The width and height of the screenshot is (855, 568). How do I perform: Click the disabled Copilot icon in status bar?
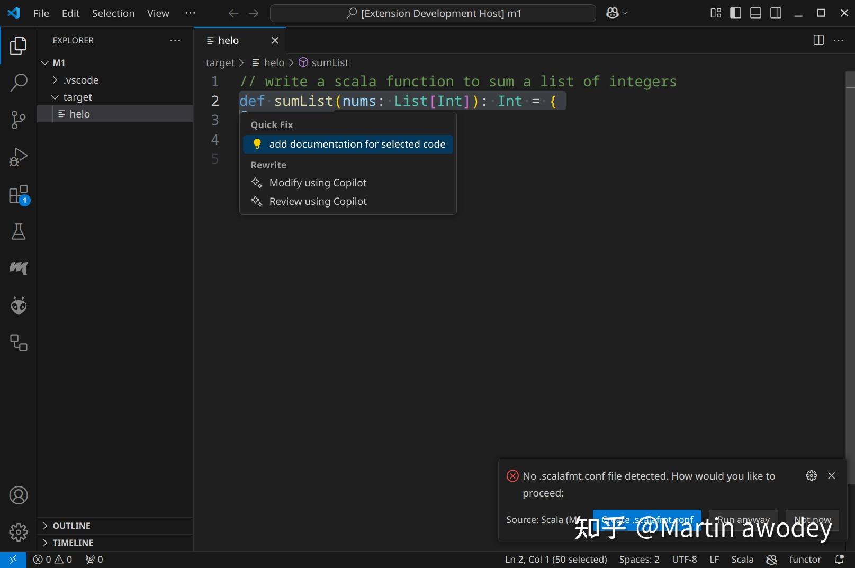(771, 559)
